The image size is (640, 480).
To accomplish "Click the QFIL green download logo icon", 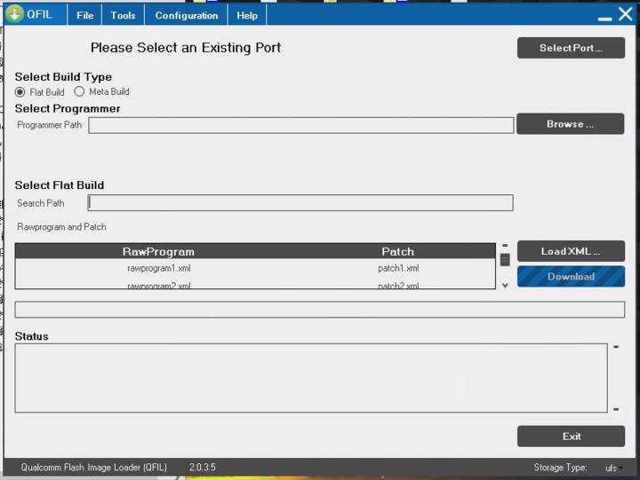I will pyautogui.click(x=15, y=14).
